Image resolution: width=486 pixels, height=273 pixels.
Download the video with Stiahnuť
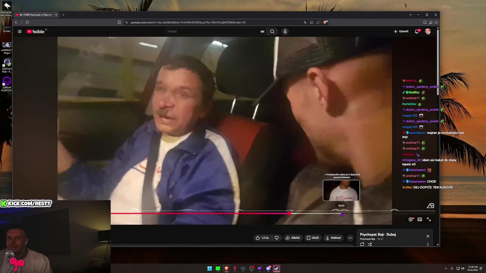[333, 238]
